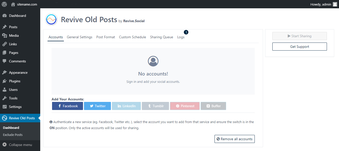Click the Revive Old Posts plugin logo

point(51,19)
